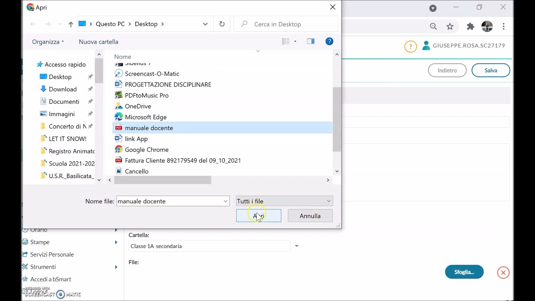Refresh the Desktop folder listing

(x=222, y=24)
